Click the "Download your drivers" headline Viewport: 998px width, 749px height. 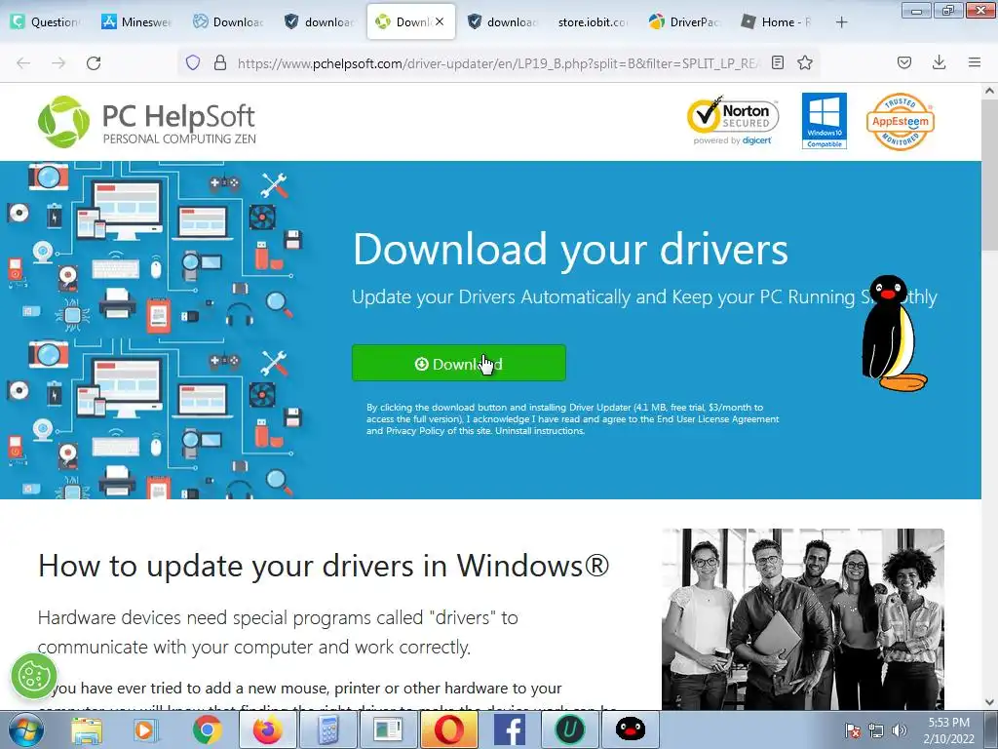coord(570,249)
